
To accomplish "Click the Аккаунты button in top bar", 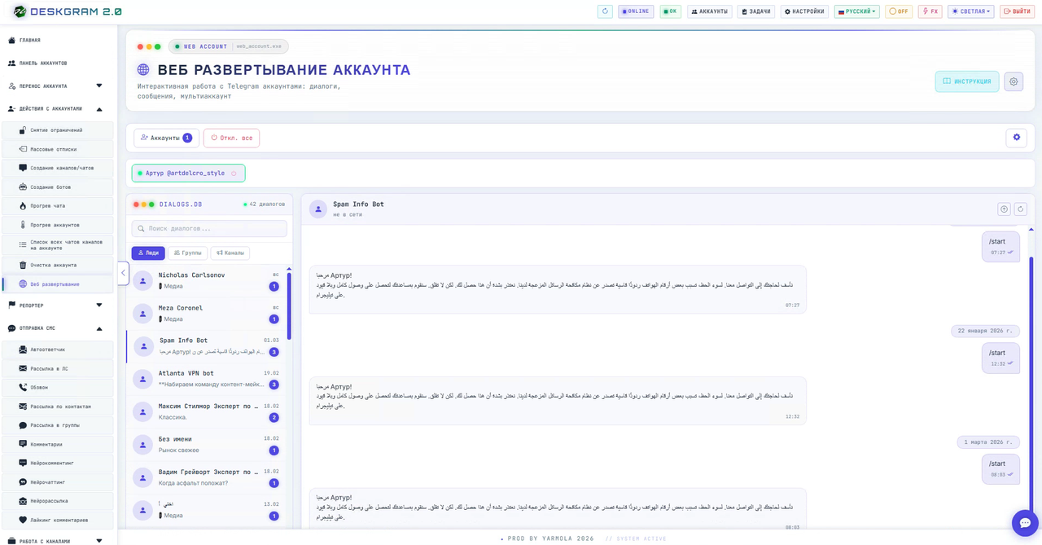I will point(710,11).
